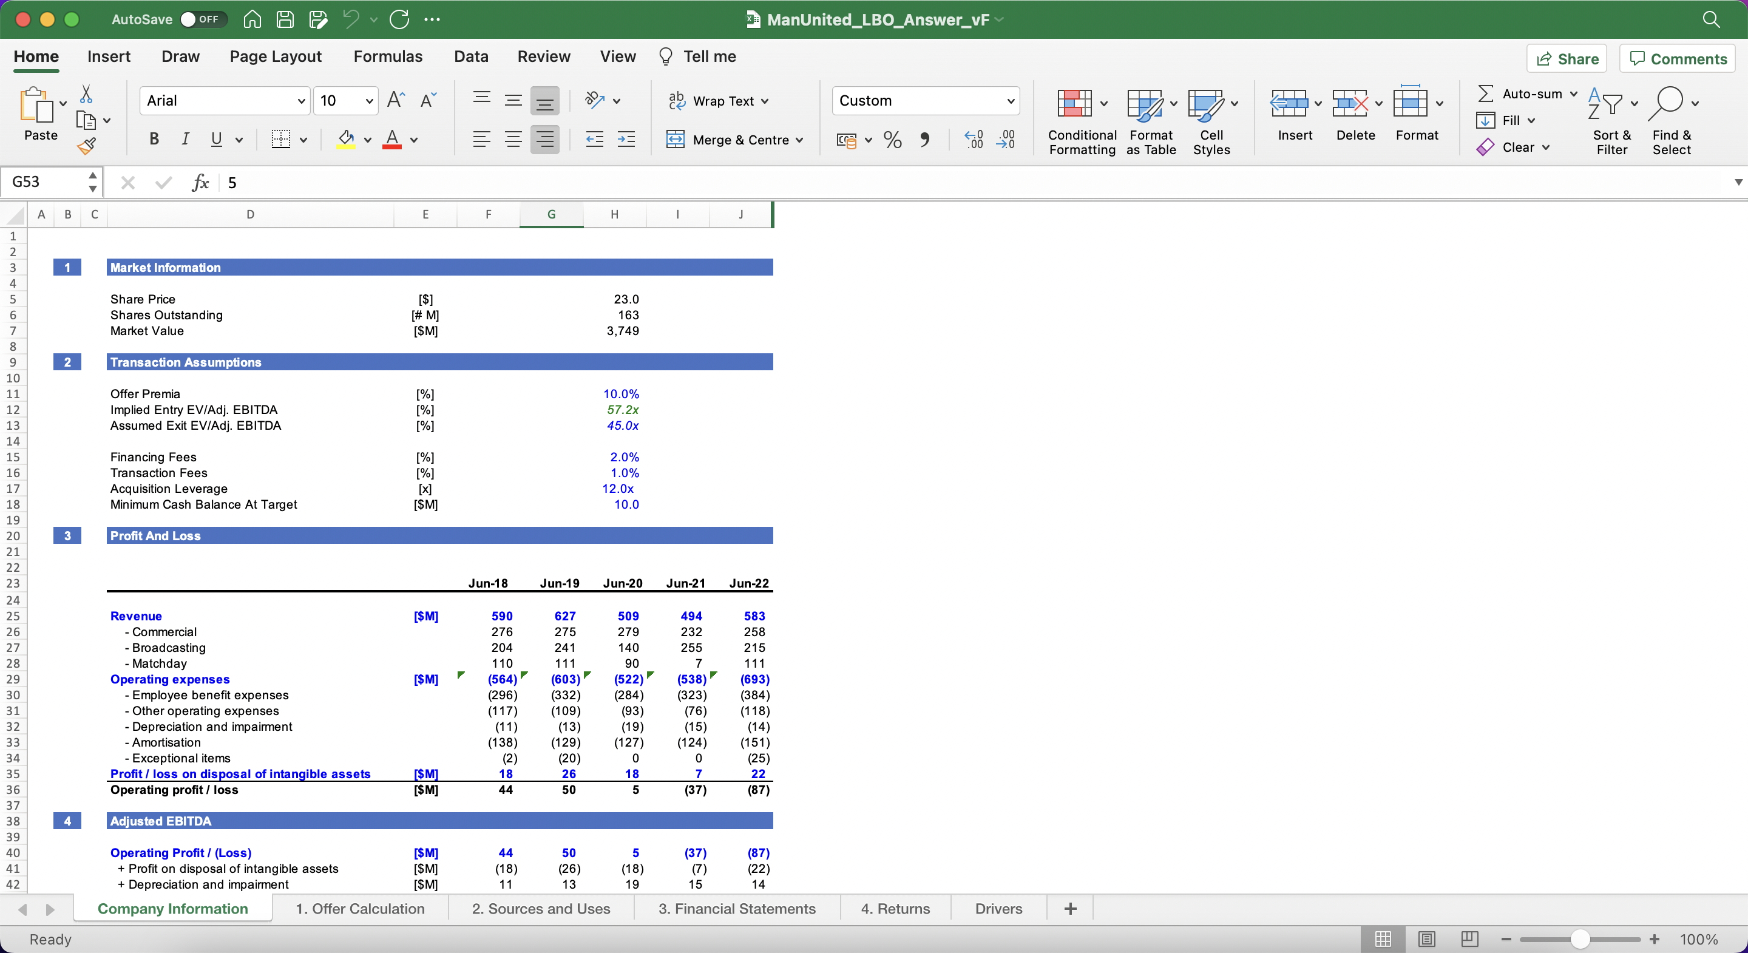This screenshot has width=1748, height=953.
Task: Expand the Auto-sum dropdown arrow
Action: coord(1574,93)
